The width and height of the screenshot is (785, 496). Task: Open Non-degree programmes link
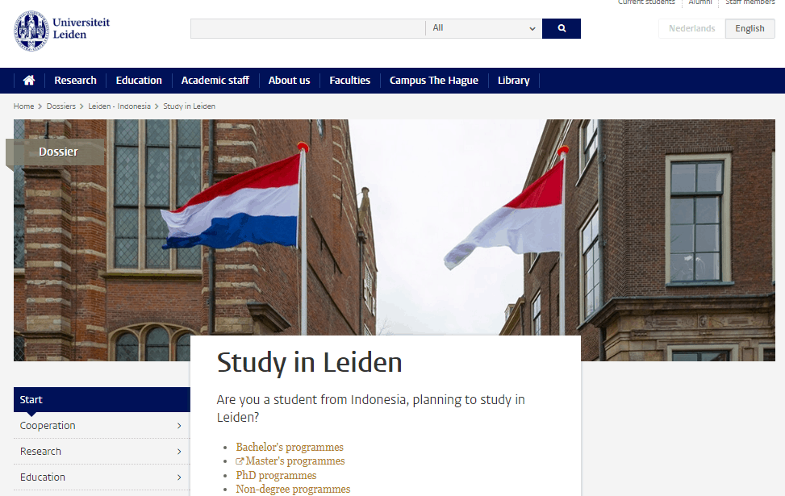click(293, 489)
